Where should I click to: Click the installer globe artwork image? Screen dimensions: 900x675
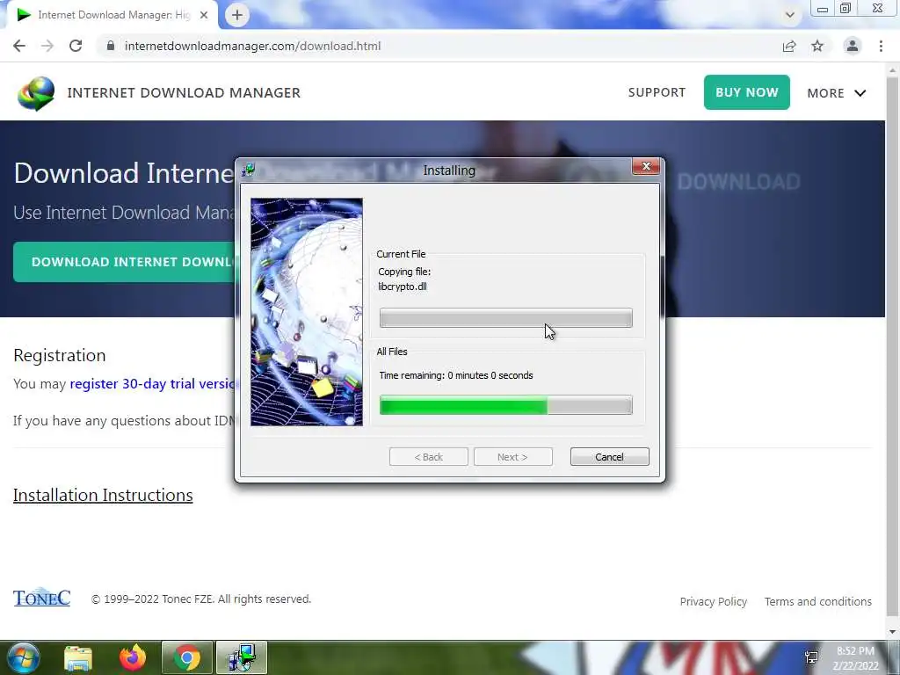coord(307,312)
